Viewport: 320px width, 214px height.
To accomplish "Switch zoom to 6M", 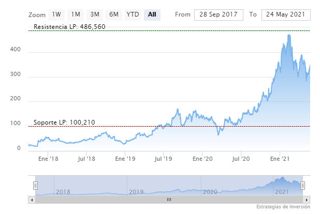I will [113, 14].
